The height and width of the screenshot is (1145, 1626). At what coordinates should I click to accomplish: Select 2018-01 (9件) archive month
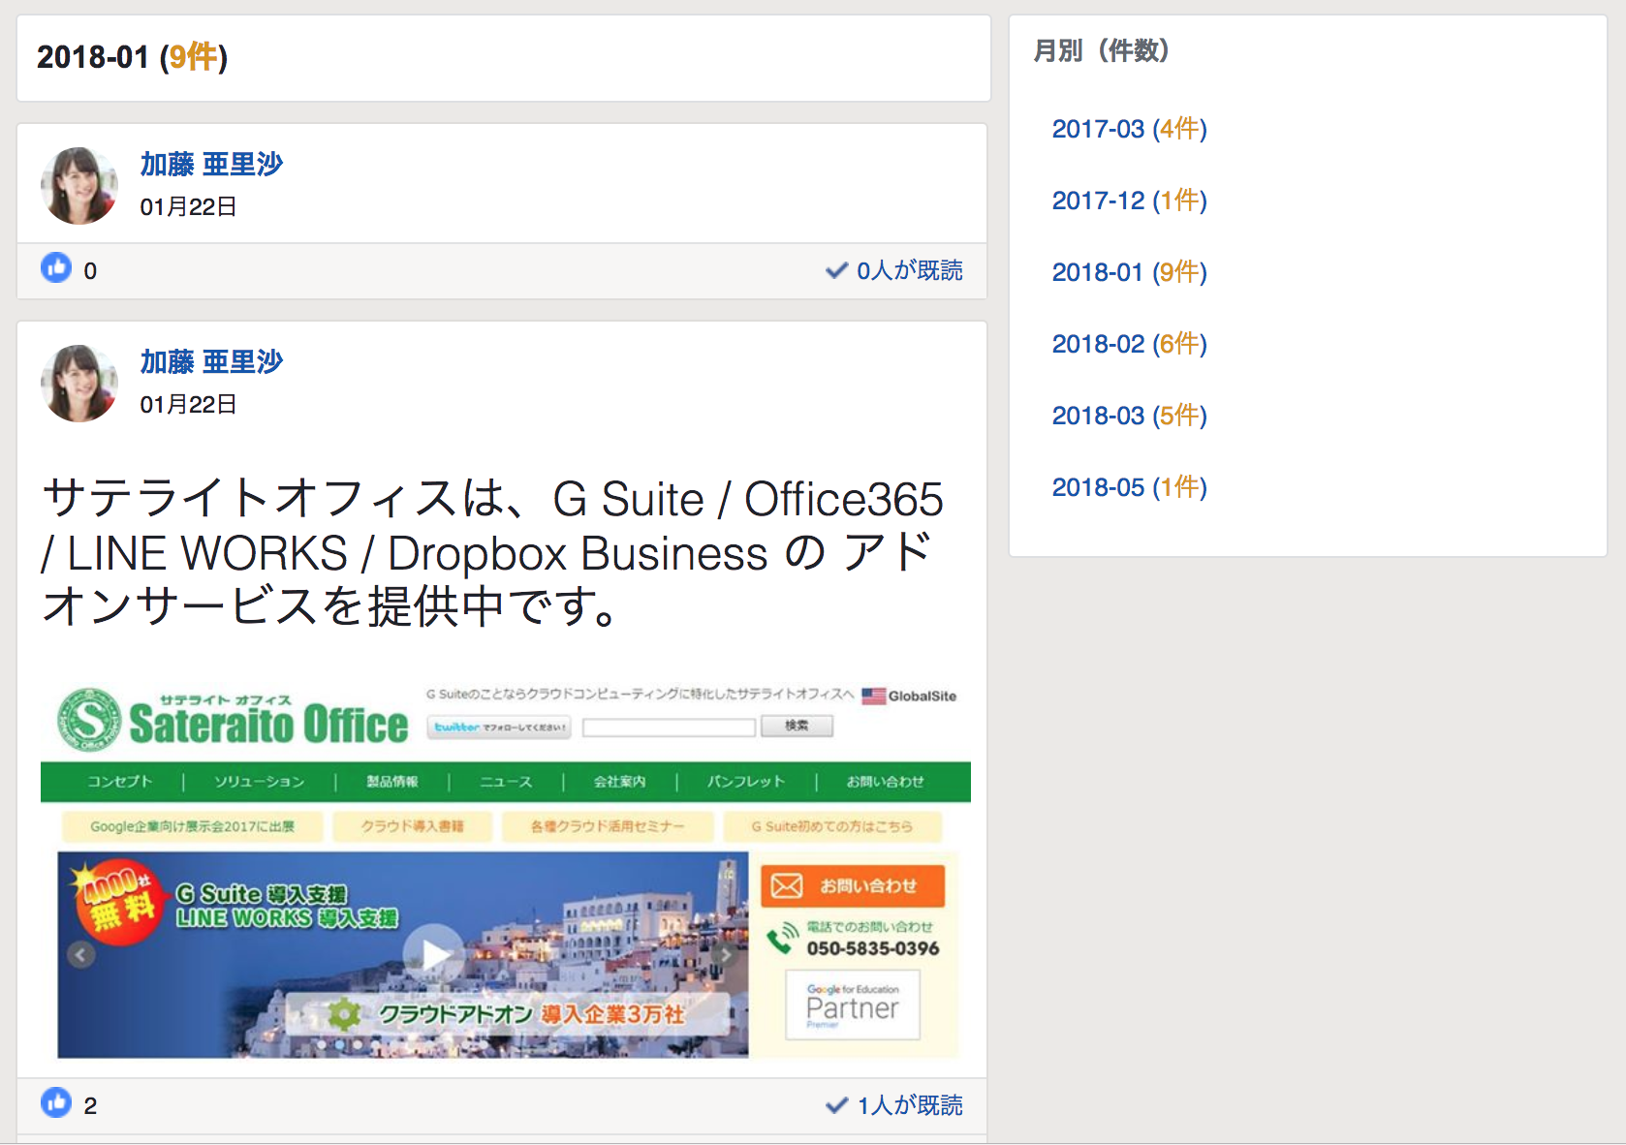(x=1129, y=272)
